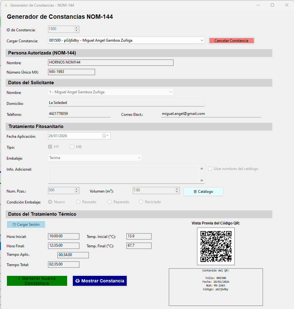Click the Mostrar Constancia button
This screenshot has width=294, height=309.
click(x=100, y=281)
